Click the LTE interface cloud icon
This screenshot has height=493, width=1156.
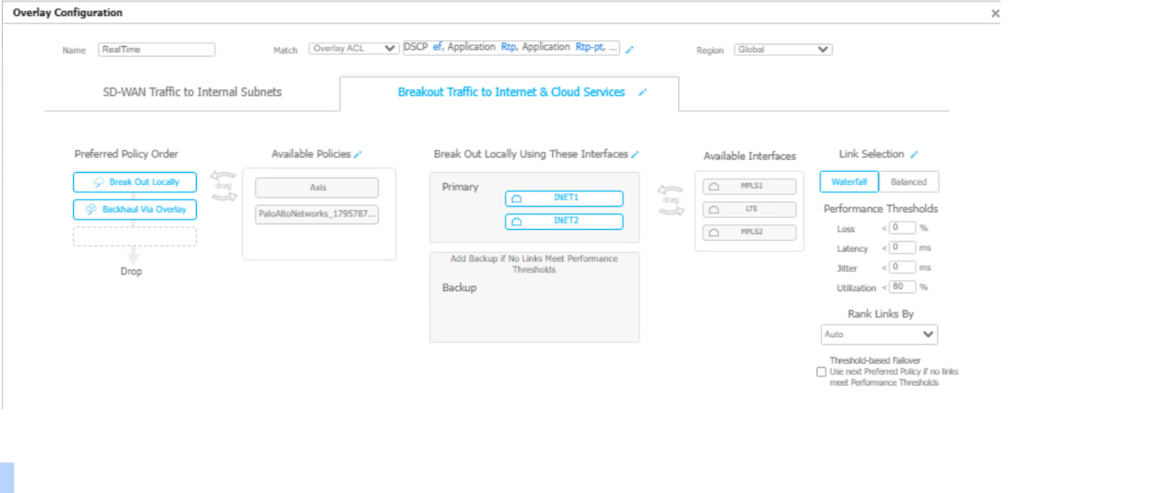714,209
